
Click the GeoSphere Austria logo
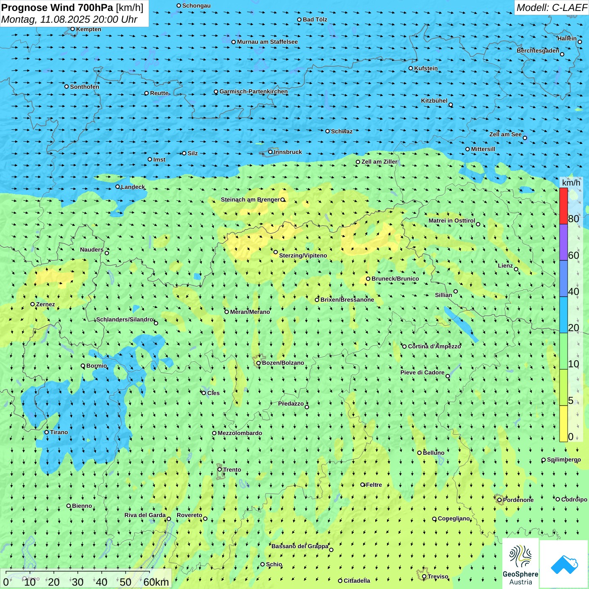coord(520,564)
